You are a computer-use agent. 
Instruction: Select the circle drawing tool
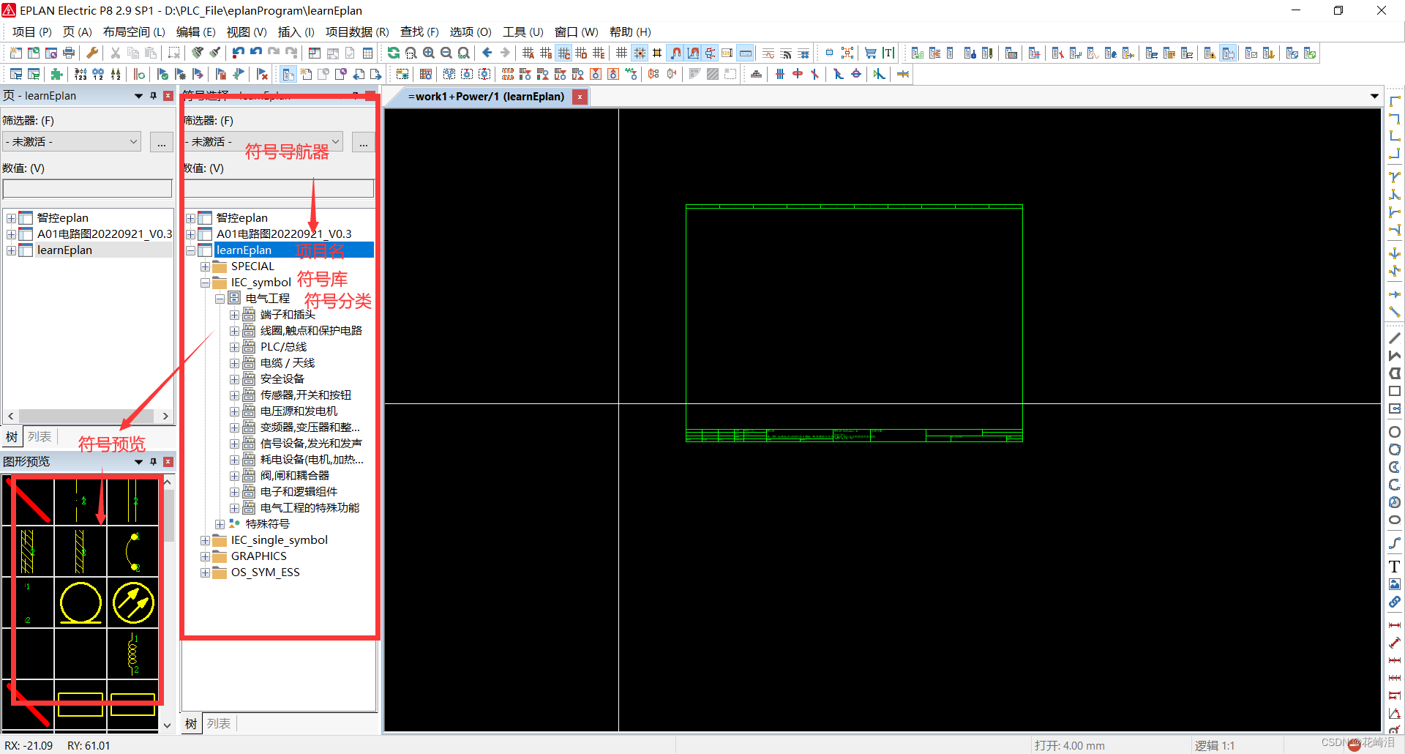pos(1395,432)
